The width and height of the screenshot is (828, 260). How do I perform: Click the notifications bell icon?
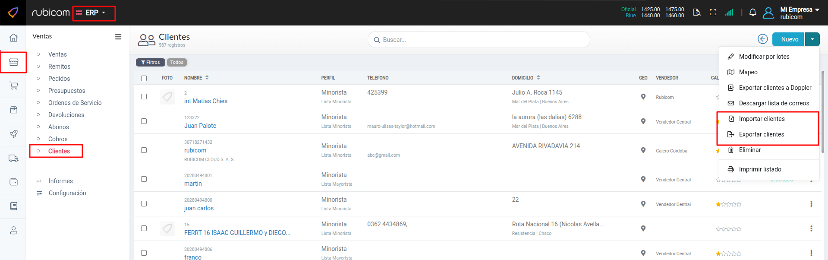[752, 13]
